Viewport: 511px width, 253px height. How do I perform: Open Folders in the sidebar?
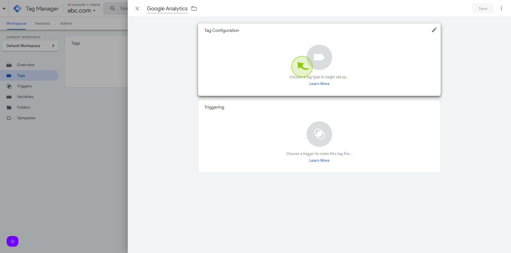pyautogui.click(x=29, y=107)
